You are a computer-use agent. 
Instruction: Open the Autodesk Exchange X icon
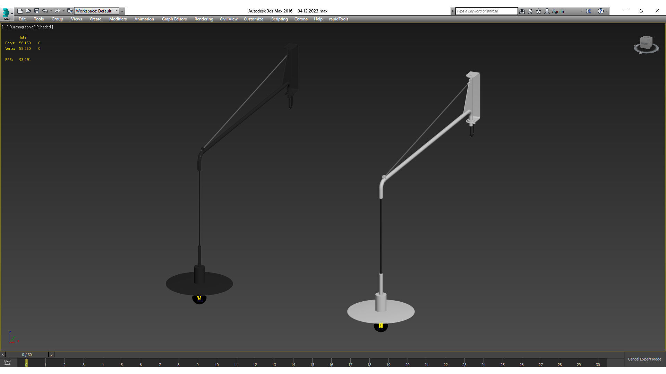589,11
